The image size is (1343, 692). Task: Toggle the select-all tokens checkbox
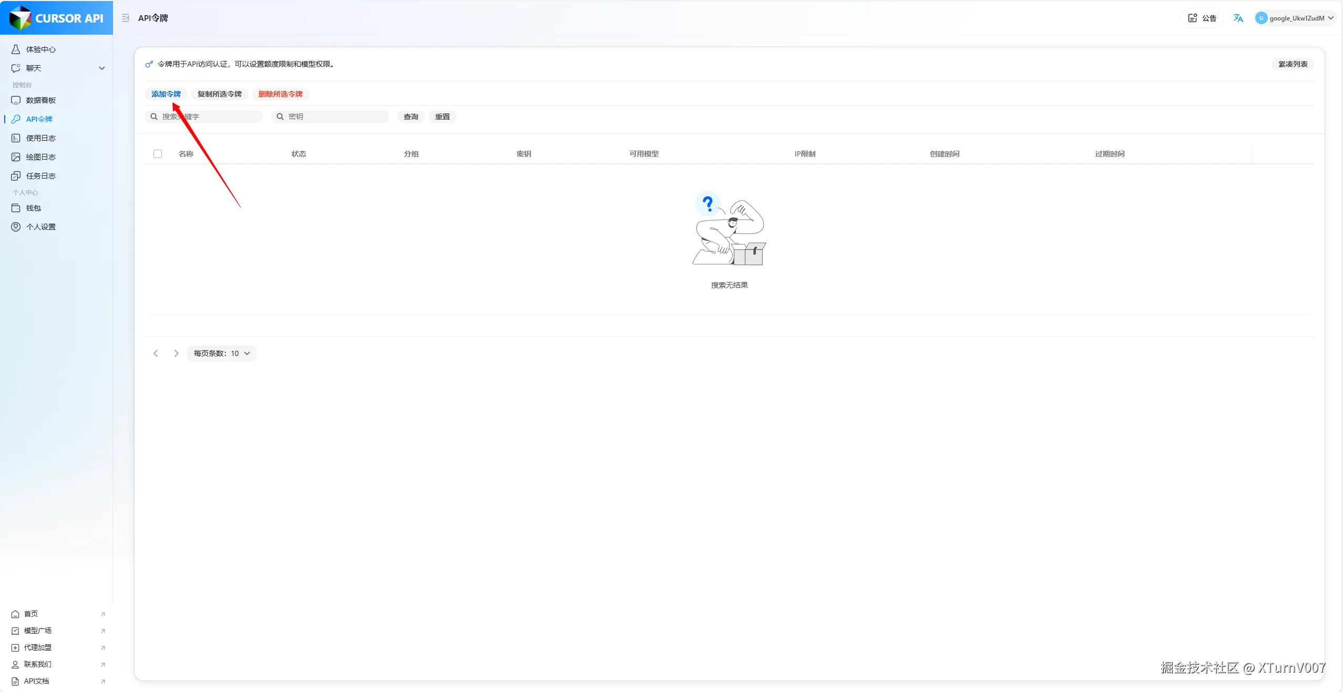tap(158, 154)
